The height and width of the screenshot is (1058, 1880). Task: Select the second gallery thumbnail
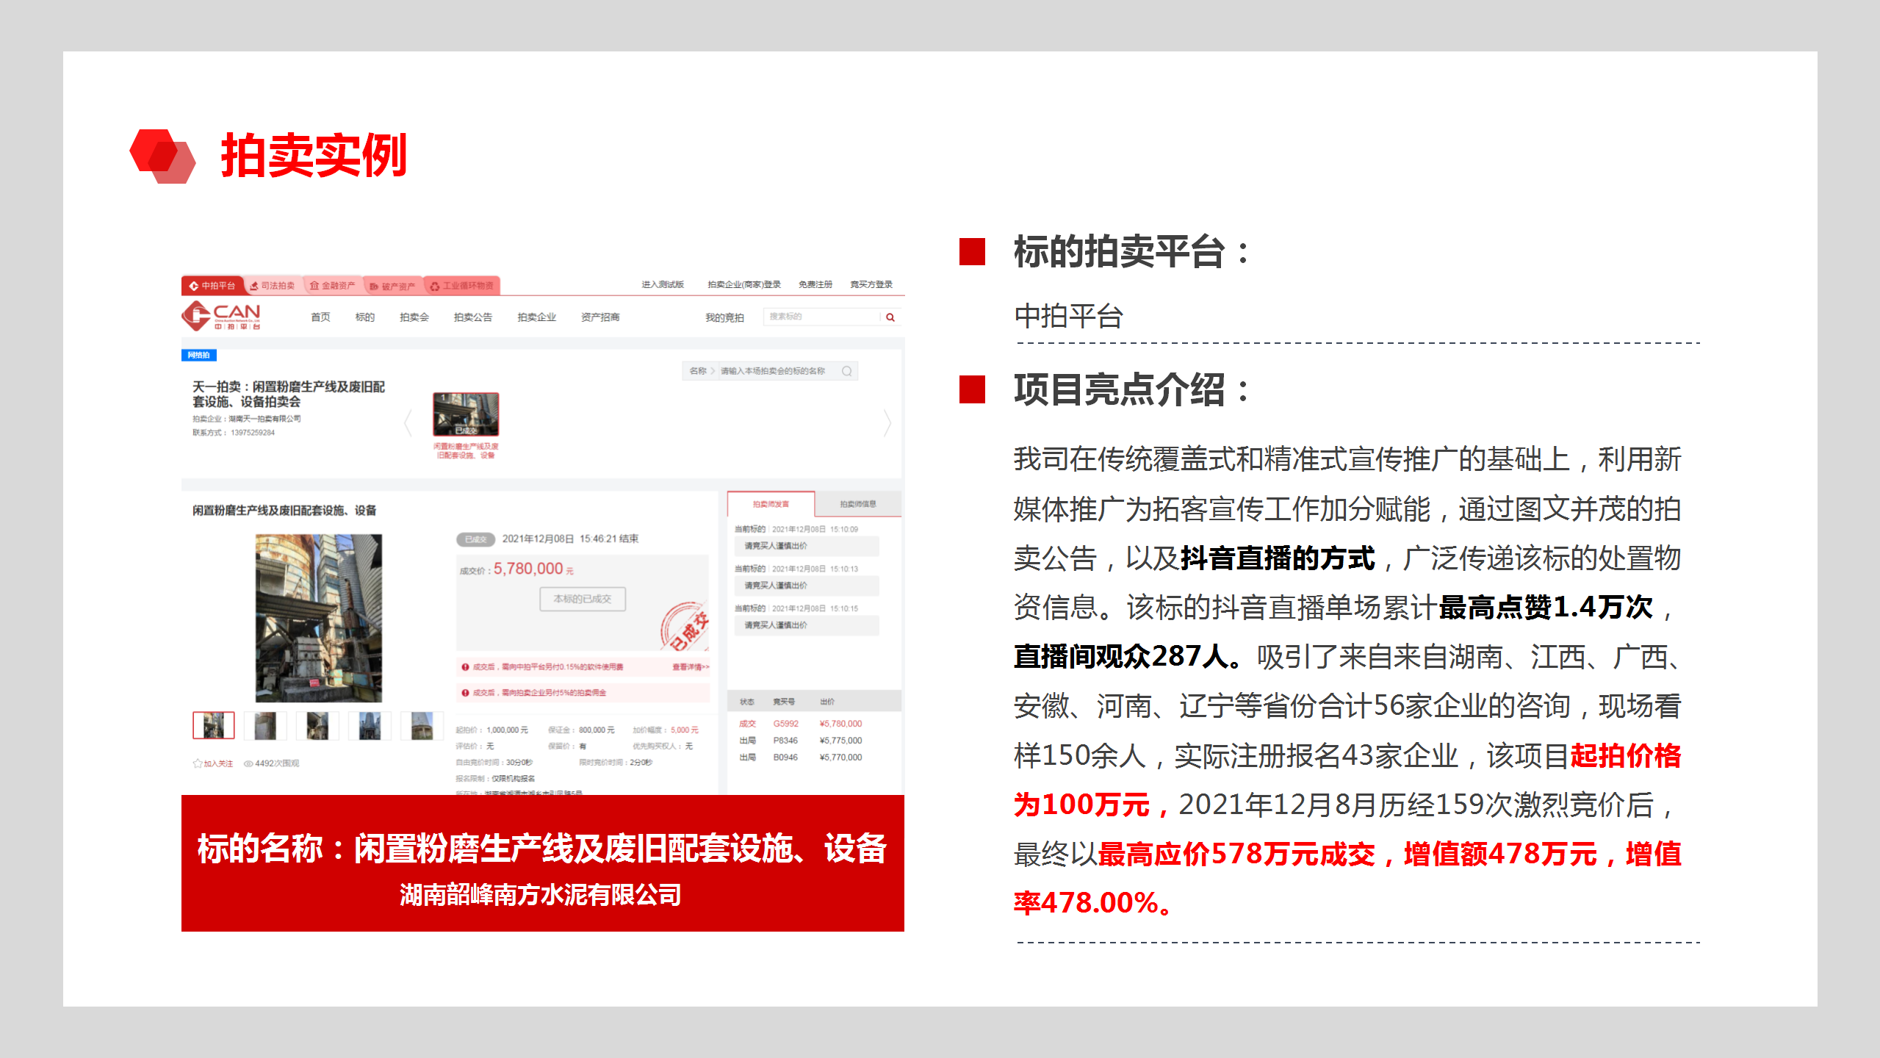click(265, 726)
